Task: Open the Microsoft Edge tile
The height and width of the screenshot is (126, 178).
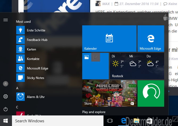Action: point(151,39)
